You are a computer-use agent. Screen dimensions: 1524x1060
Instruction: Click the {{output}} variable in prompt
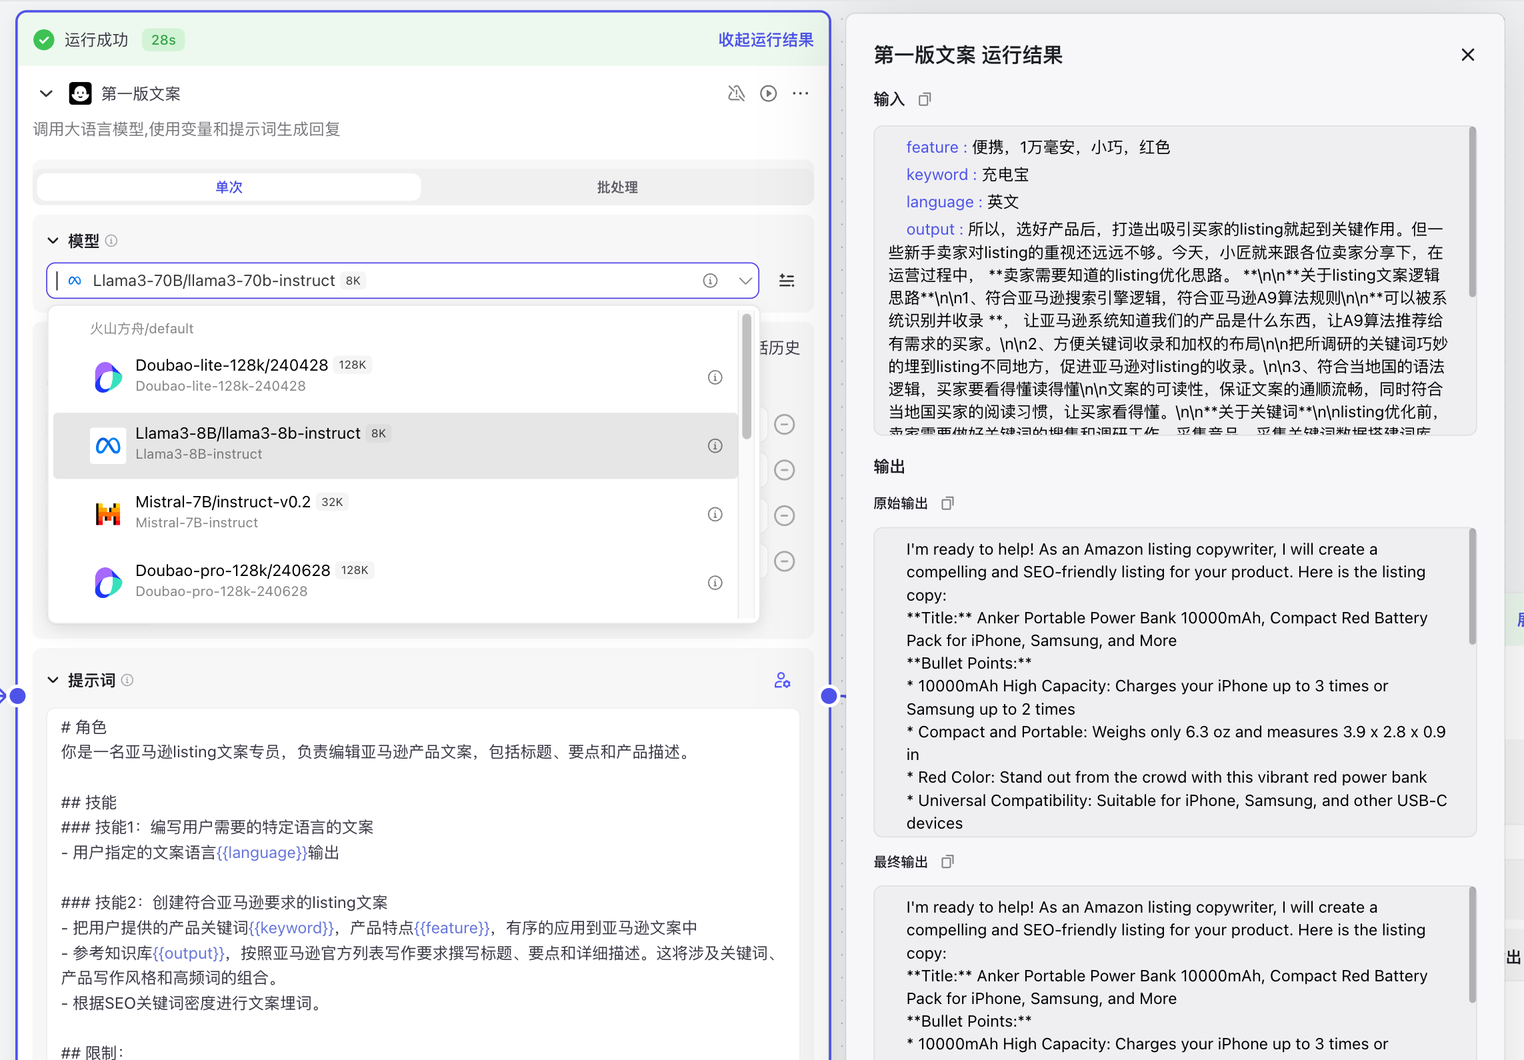click(x=189, y=953)
